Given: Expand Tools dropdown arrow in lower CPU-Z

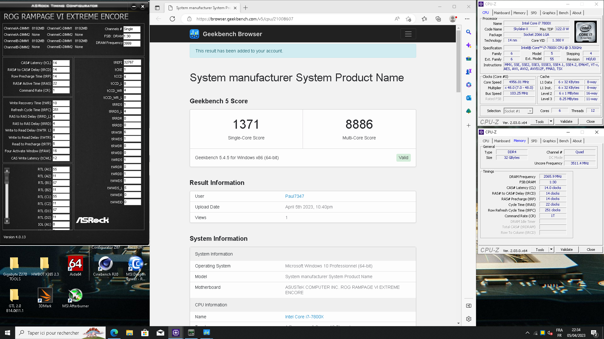Looking at the screenshot, I should [x=551, y=250].
